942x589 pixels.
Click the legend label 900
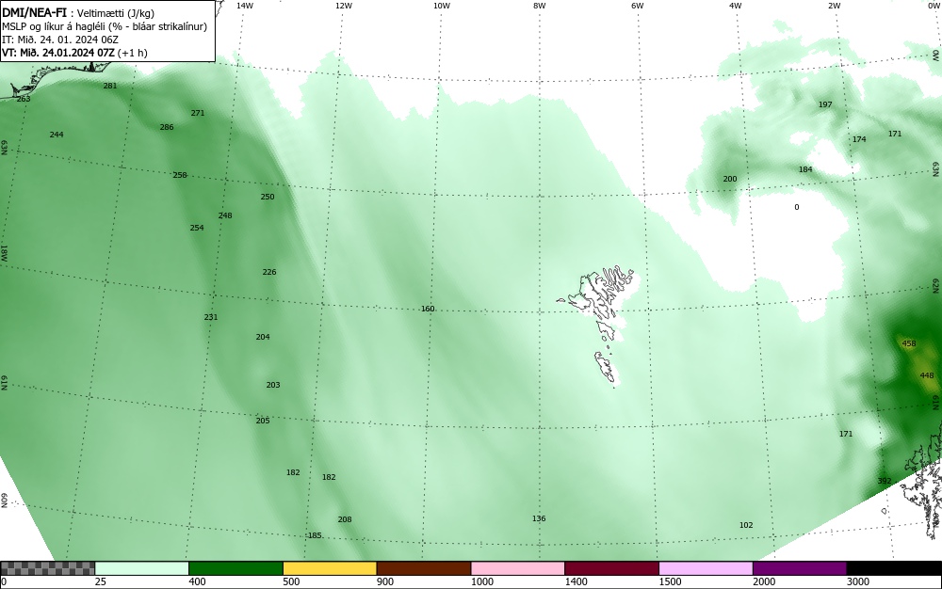pos(385,581)
